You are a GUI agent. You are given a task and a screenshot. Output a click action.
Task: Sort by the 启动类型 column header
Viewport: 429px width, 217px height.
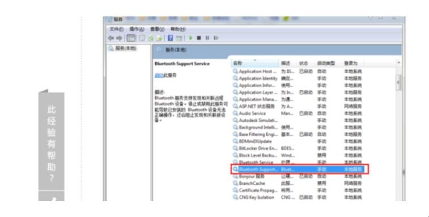(326, 63)
